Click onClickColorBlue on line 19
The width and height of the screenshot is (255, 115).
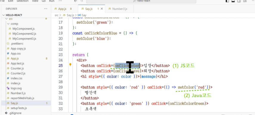pos(101,33)
